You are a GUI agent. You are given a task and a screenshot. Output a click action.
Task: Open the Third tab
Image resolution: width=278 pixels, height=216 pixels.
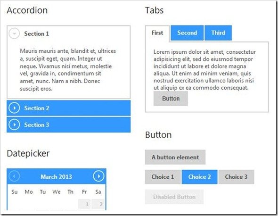(x=218, y=33)
